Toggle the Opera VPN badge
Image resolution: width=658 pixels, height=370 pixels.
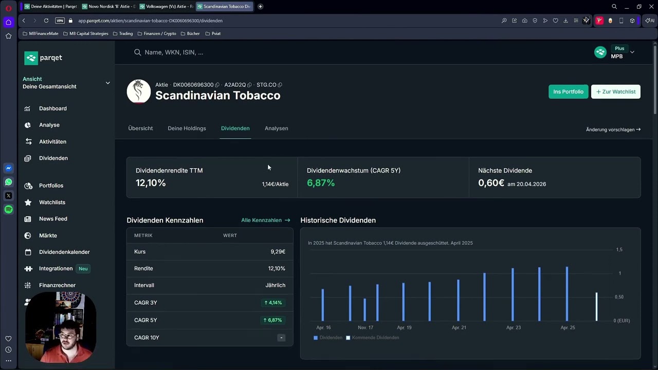pyautogui.click(x=60, y=21)
